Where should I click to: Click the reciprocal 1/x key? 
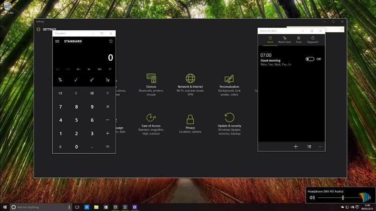pos(108,80)
